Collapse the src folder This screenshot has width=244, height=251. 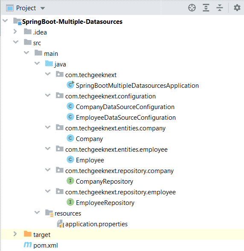click(x=15, y=42)
